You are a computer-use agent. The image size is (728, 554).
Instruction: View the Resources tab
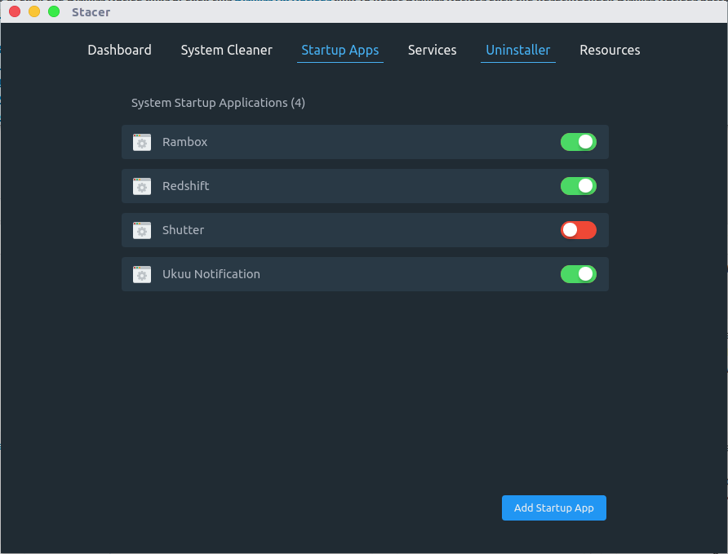(x=610, y=50)
